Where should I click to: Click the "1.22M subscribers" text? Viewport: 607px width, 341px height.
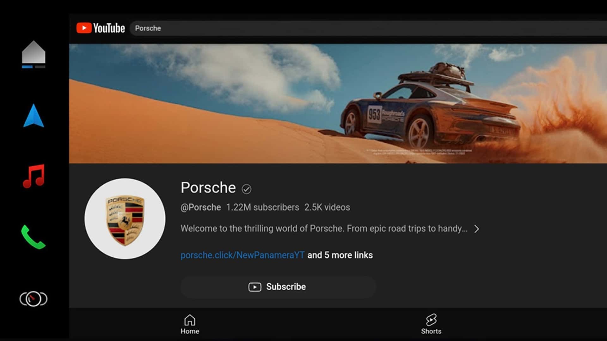(262, 207)
